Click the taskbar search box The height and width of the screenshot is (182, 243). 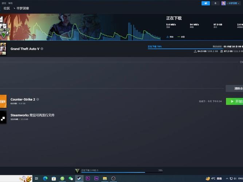pyautogui.click(x=16, y=179)
